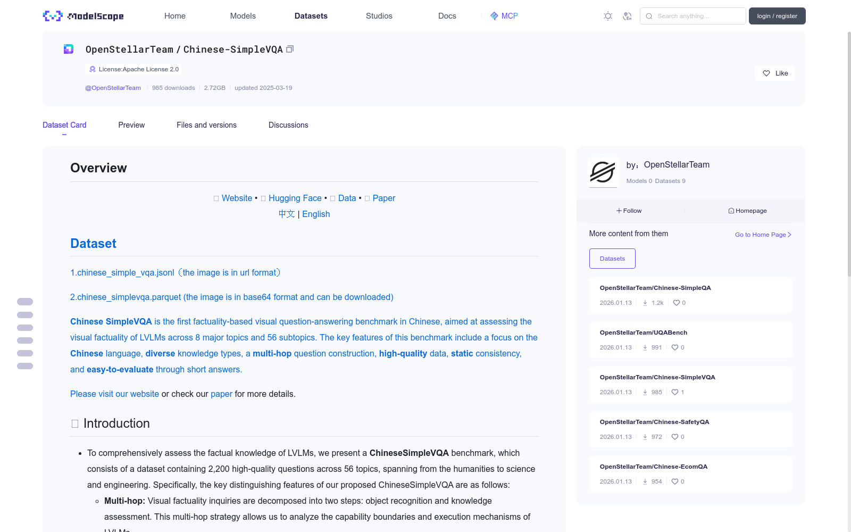Click the dataset cube icon beside the title
851x532 pixels.
tap(69, 49)
